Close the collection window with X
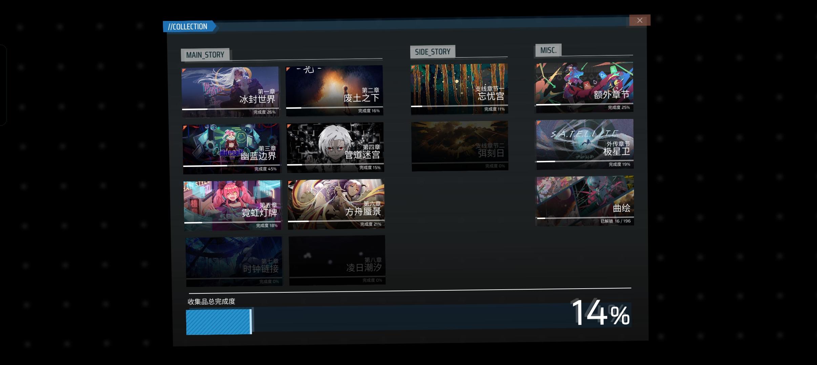This screenshot has width=817, height=365. [640, 20]
